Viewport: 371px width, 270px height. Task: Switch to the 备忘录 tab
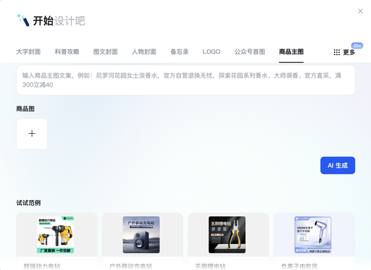pos(180,52)
